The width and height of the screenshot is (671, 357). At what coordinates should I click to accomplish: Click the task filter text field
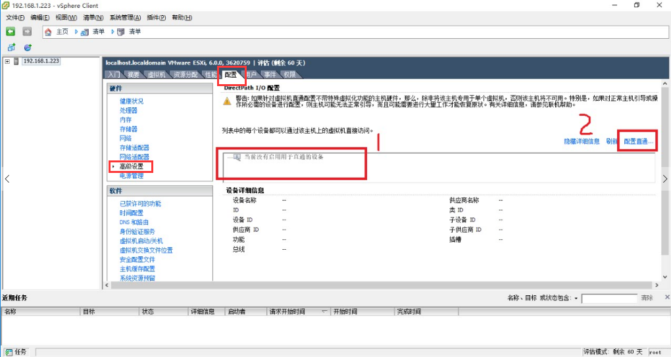(609, 298)
